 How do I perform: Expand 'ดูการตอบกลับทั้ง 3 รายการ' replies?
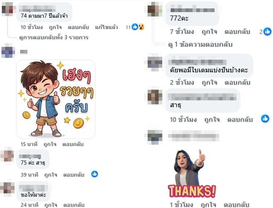54,37
